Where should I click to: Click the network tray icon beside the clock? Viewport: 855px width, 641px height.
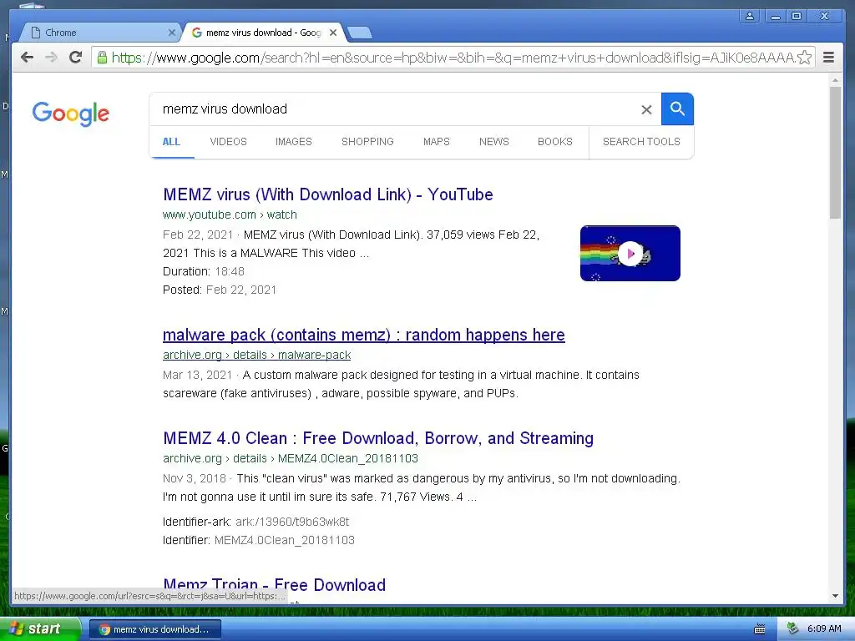tap(792, 628)
